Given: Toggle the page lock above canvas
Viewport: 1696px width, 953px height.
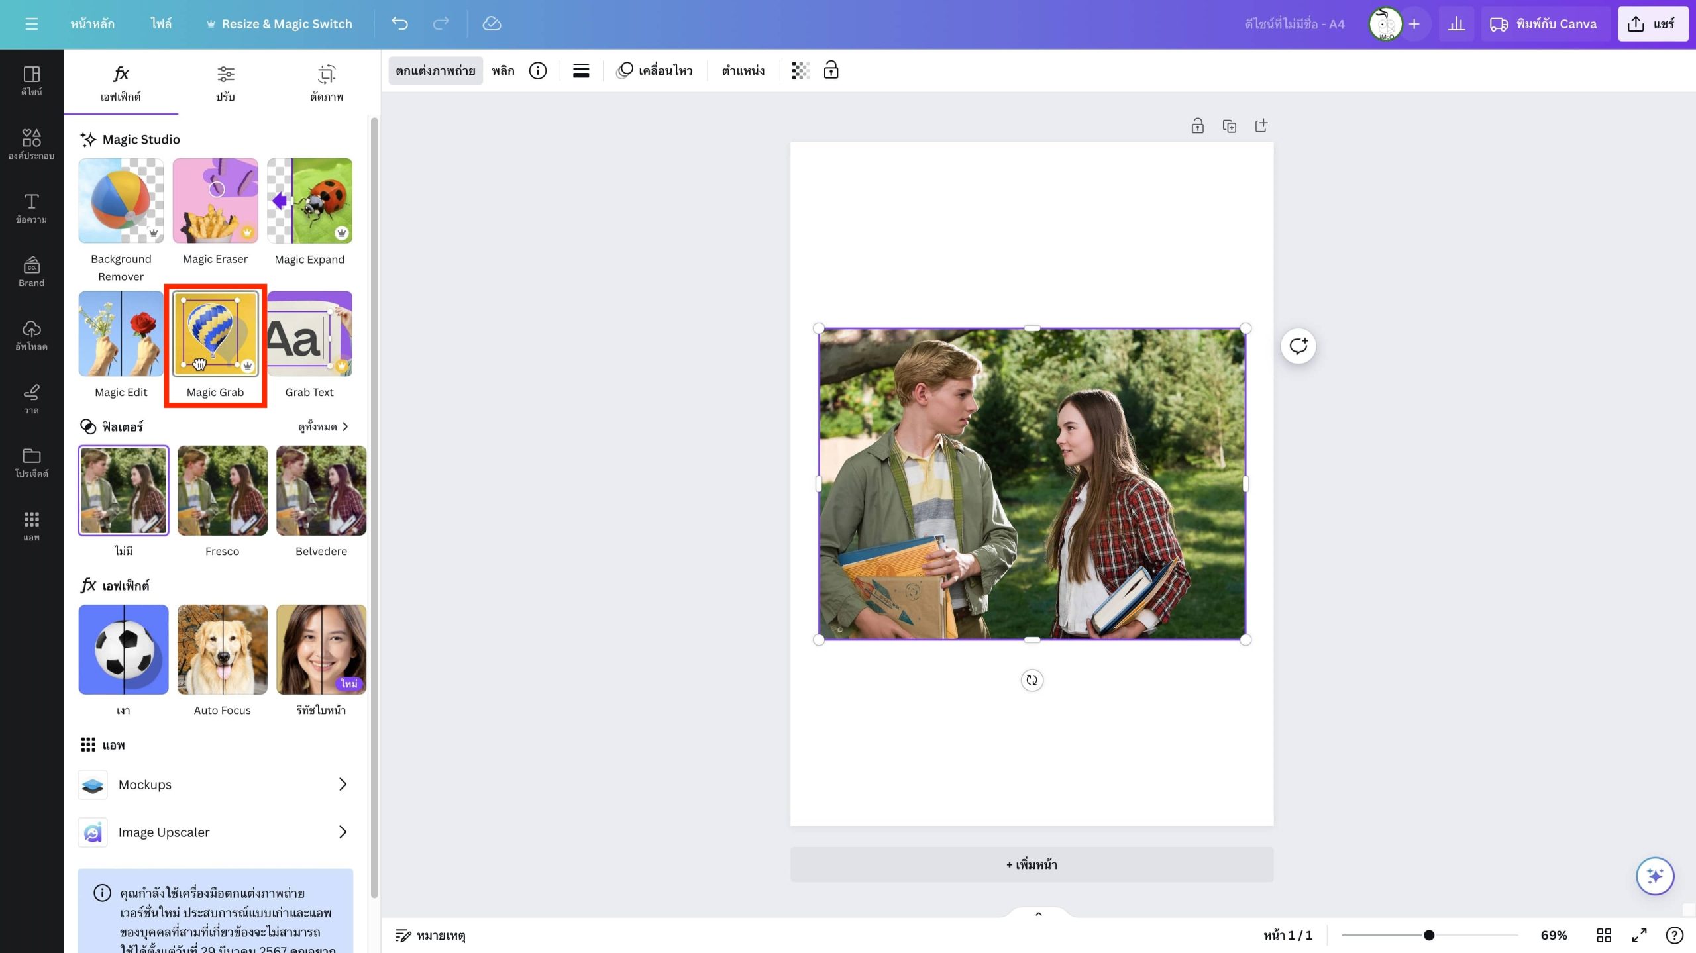Looking at the screenshot, I should (1197, 126).
